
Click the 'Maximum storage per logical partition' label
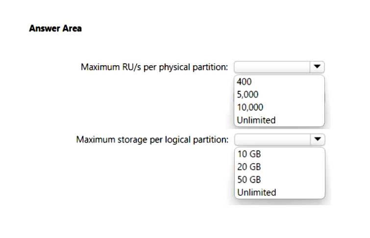point(152,140)
